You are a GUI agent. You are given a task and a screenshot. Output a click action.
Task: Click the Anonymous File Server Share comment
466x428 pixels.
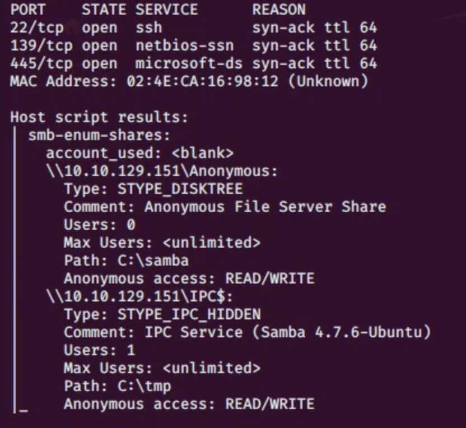(265, 207)
